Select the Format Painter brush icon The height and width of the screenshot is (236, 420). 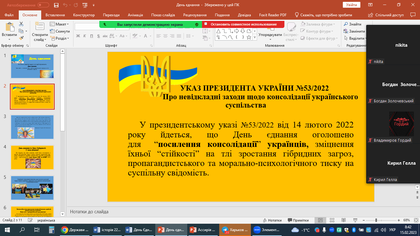click(x=21, y=38)
